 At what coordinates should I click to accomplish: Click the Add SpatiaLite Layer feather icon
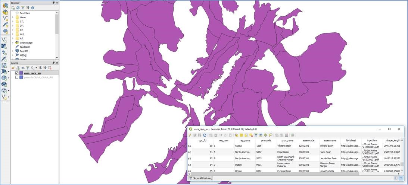pos(4,59)
